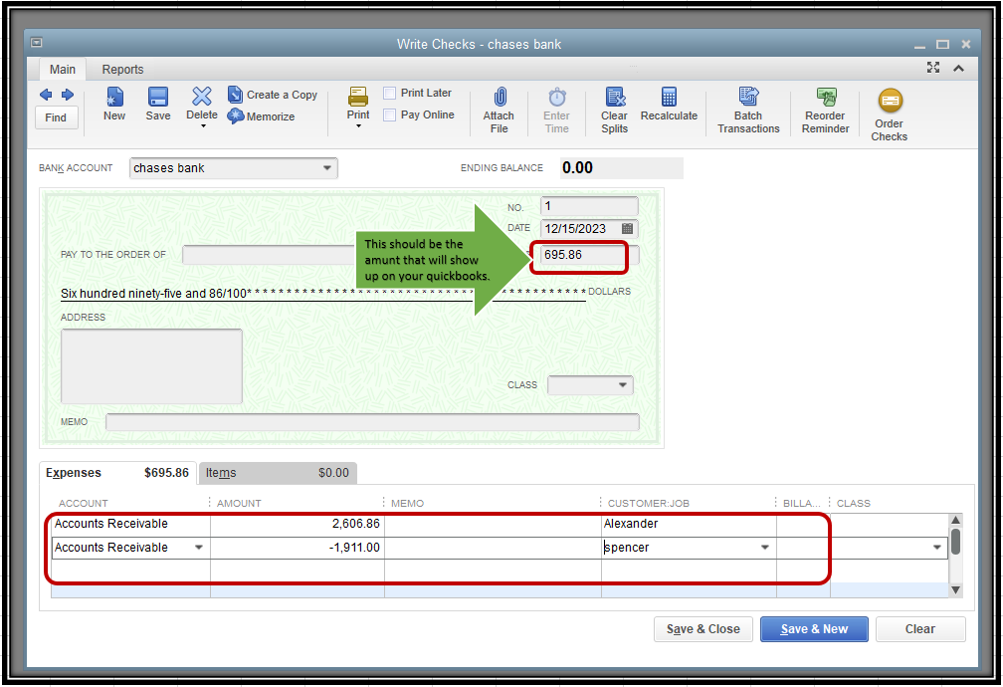The image size is (1003, 687).
Task: Expand the Customer:Job dropdown for spencer
Action: 764,548
